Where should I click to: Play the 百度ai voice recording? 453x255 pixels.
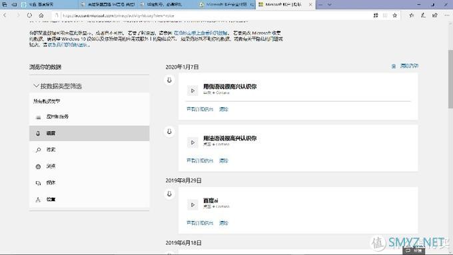pos(193,205)
